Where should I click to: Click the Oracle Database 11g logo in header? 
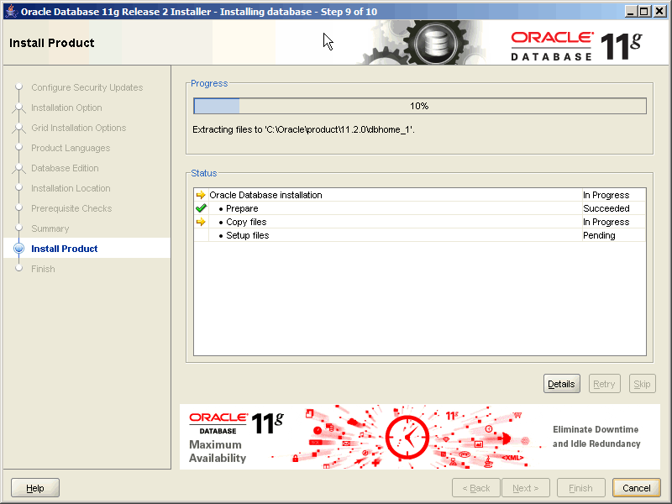coord(576,45)
